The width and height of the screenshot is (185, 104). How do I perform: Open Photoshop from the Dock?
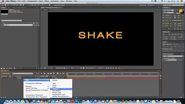[76, 101]
